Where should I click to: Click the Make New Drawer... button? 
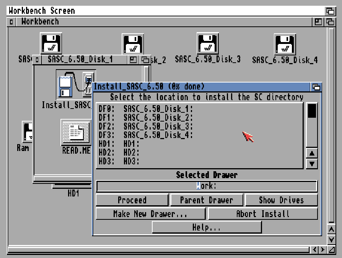[x=150, y=214]
